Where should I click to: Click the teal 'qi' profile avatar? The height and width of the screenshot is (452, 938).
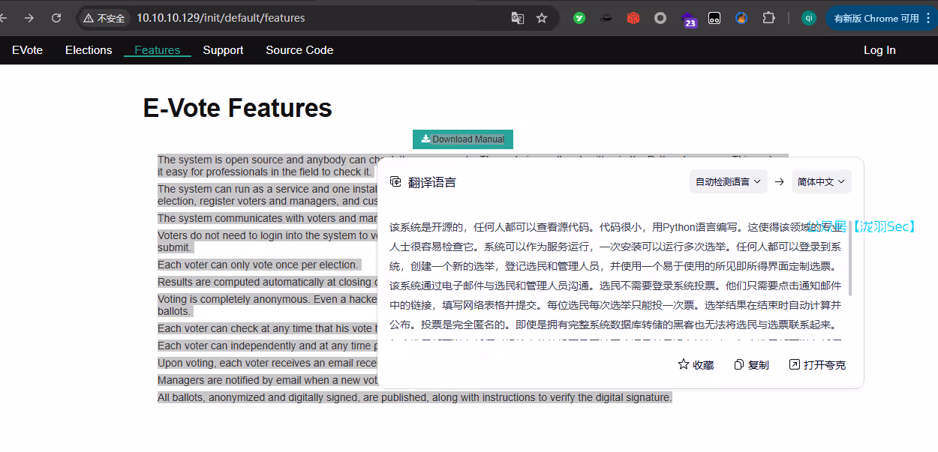(808, 18)
